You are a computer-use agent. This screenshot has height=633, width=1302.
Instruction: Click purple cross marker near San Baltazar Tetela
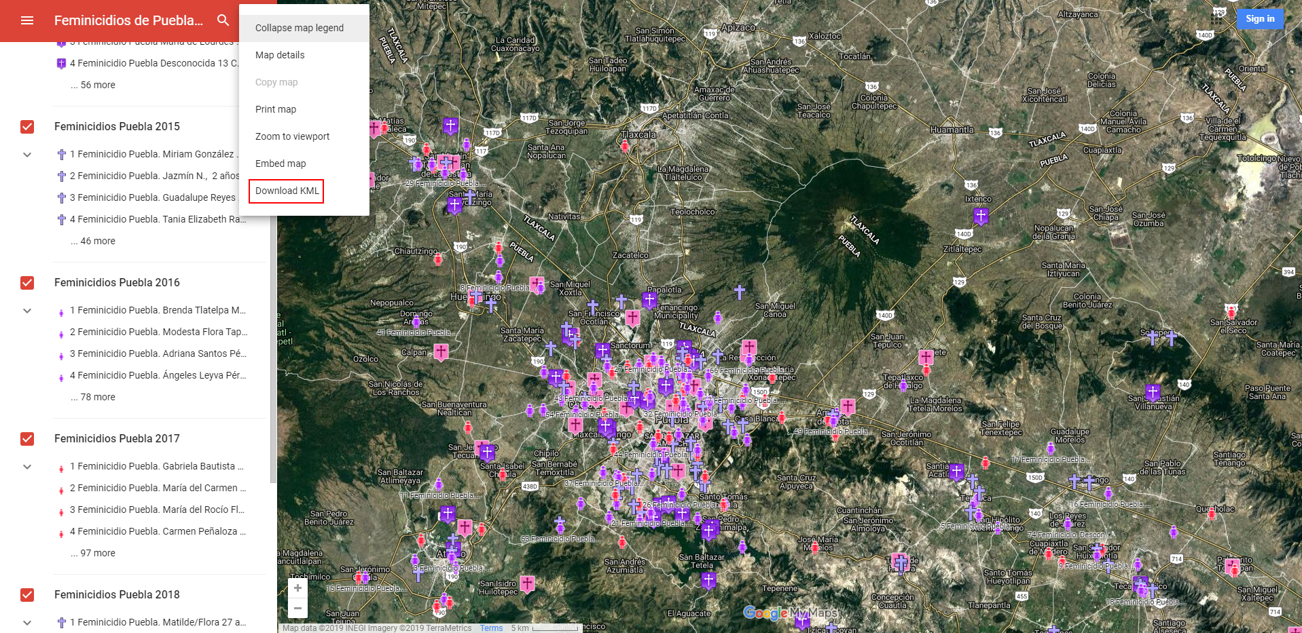pos(708,581)
